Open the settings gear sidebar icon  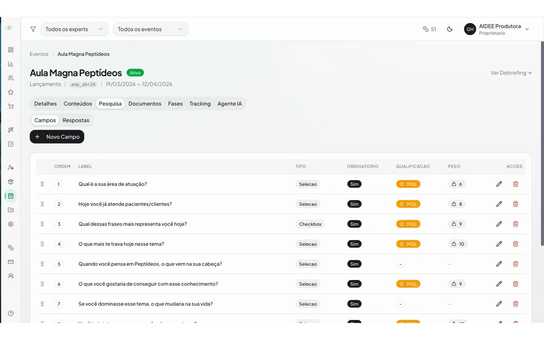pyautogui.click(x=11, y=224)
